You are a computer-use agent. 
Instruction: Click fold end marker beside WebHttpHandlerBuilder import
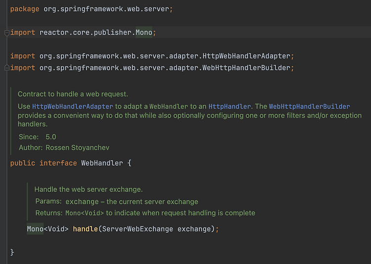pyautogui.click(x=7, y=68)
